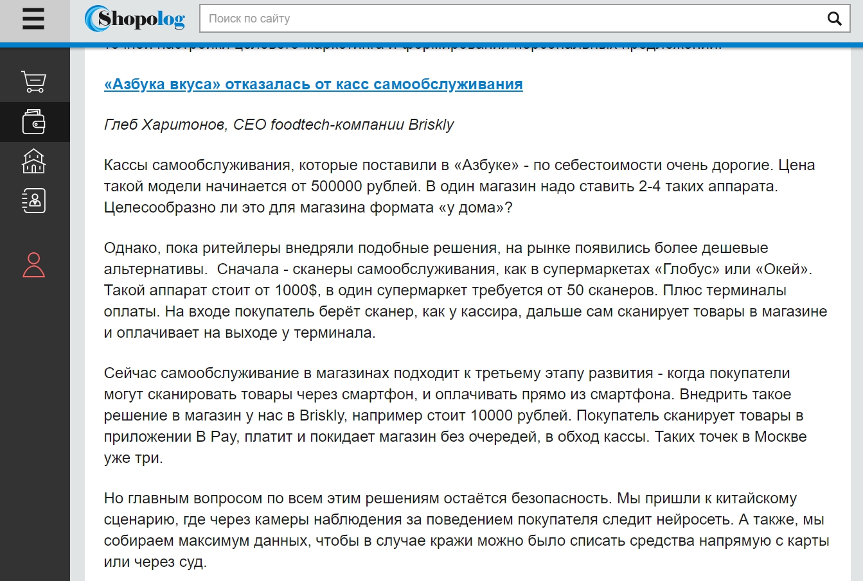863x581 pixels.
Task: Open the contact book sidebar icon
Action: point(33,201)
